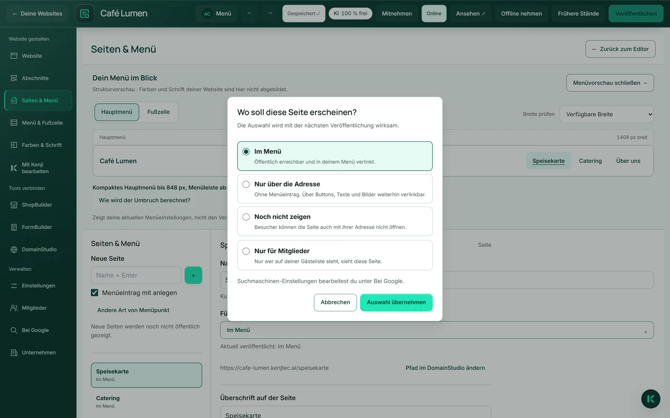670x418 pixels.
Task: Click the green plus add-page button
Action: coord(193,275)
